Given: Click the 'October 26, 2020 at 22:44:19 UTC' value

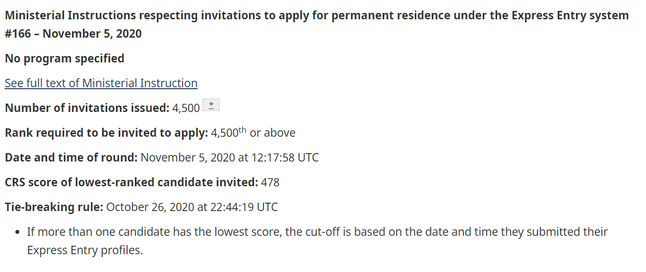Looking at the screenshot, I should click(x=192, y=207).
